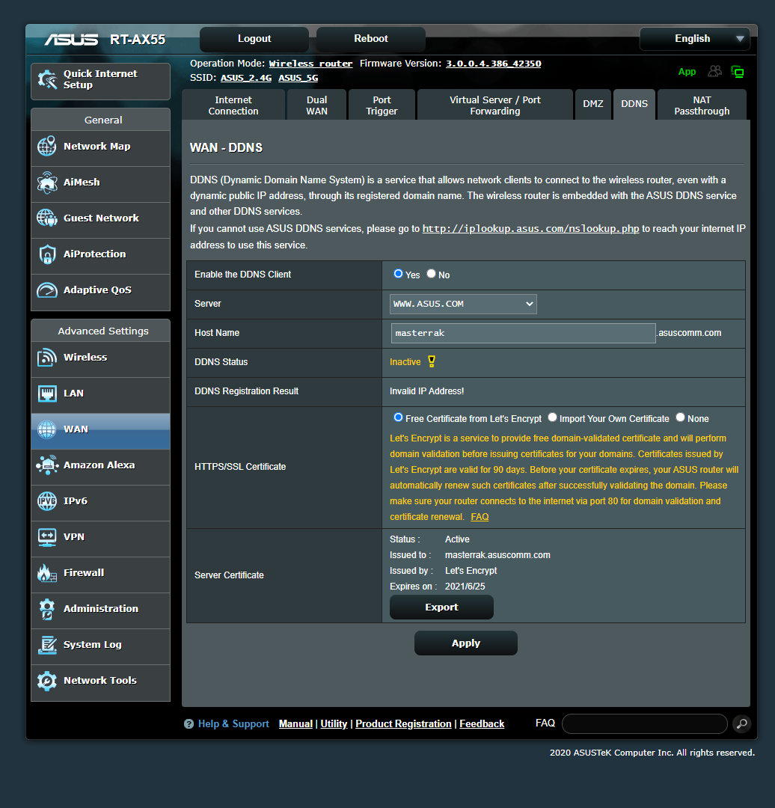Select the DDNS tab
This screenshot has height=808, width=775.
634,104
